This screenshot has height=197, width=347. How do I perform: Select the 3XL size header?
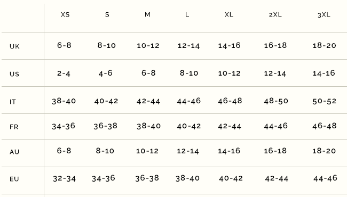click(x=324, y=15)
